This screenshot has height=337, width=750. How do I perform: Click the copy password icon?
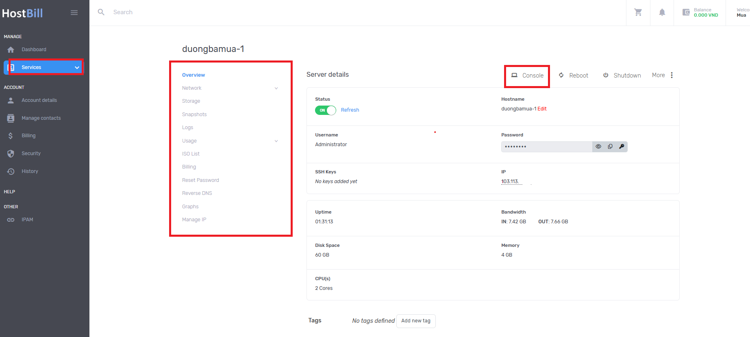610,147
